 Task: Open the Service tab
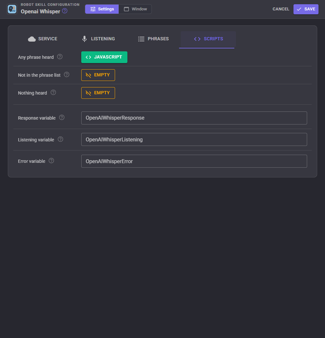[43, 39]
